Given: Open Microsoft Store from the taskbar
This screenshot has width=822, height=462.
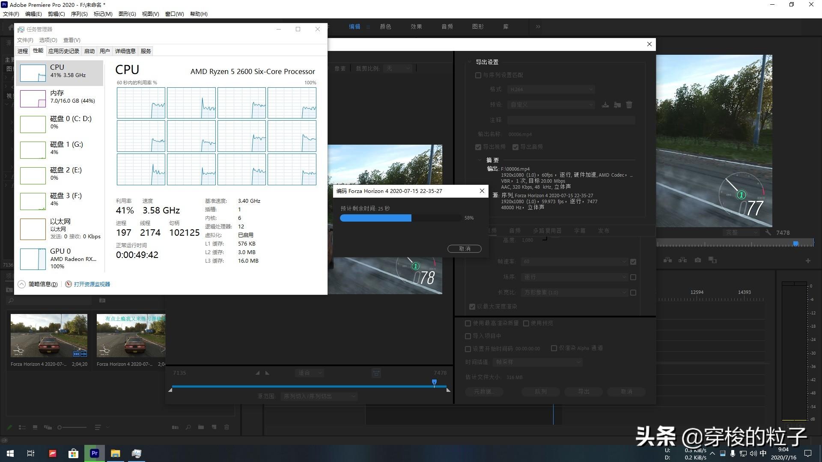Looking at the screenshot, I should pyautogui.click(x=73, y=453).
